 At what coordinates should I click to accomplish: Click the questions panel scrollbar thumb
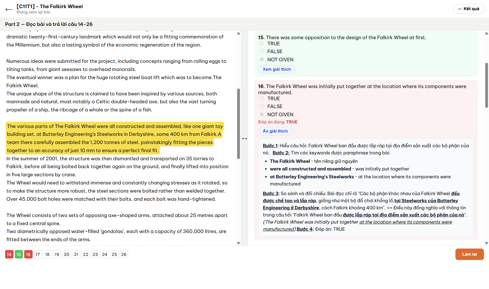point(486,85)
